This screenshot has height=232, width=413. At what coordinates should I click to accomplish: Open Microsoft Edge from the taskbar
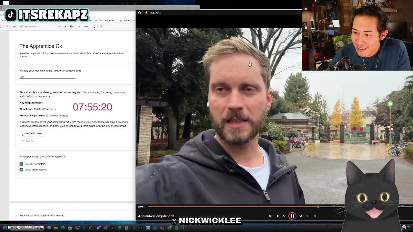coord(63,228)
